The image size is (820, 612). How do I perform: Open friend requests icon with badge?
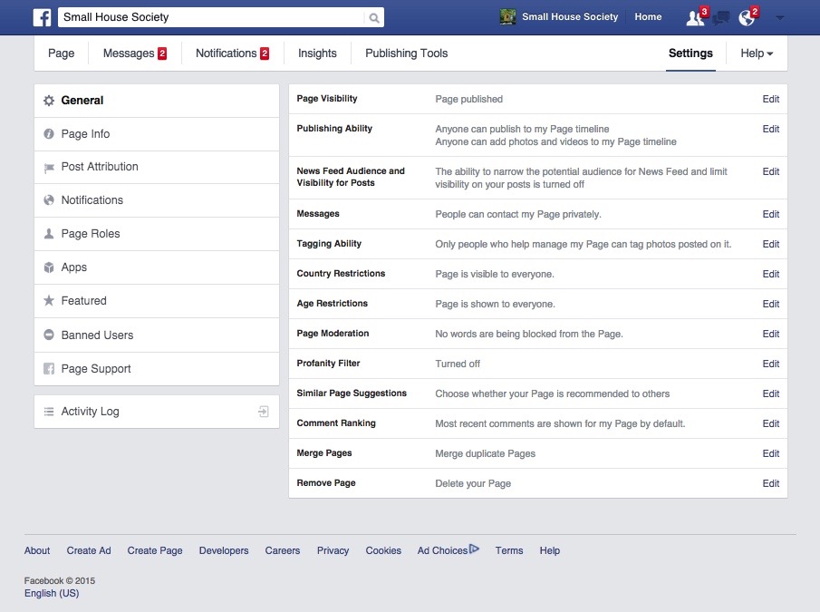(696, 17)
